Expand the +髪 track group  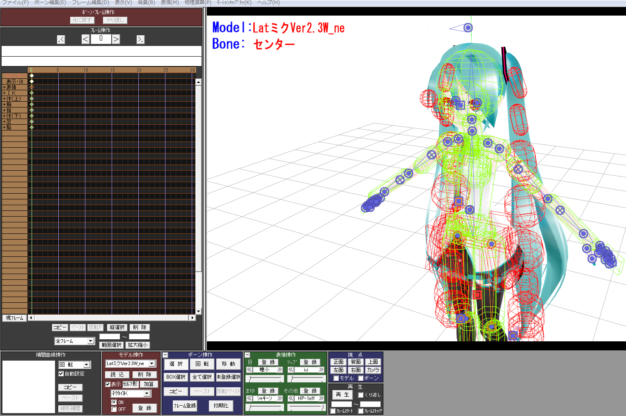[7, 128]
